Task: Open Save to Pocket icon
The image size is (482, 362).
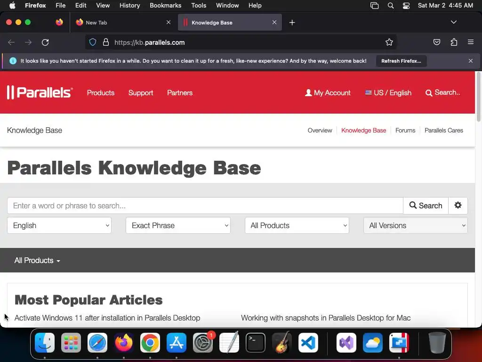Action: [x=436, y=42]
